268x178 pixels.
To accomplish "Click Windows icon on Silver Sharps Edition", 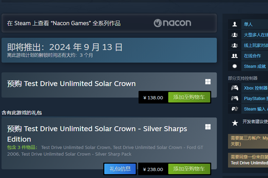I will tap(208, 127).
